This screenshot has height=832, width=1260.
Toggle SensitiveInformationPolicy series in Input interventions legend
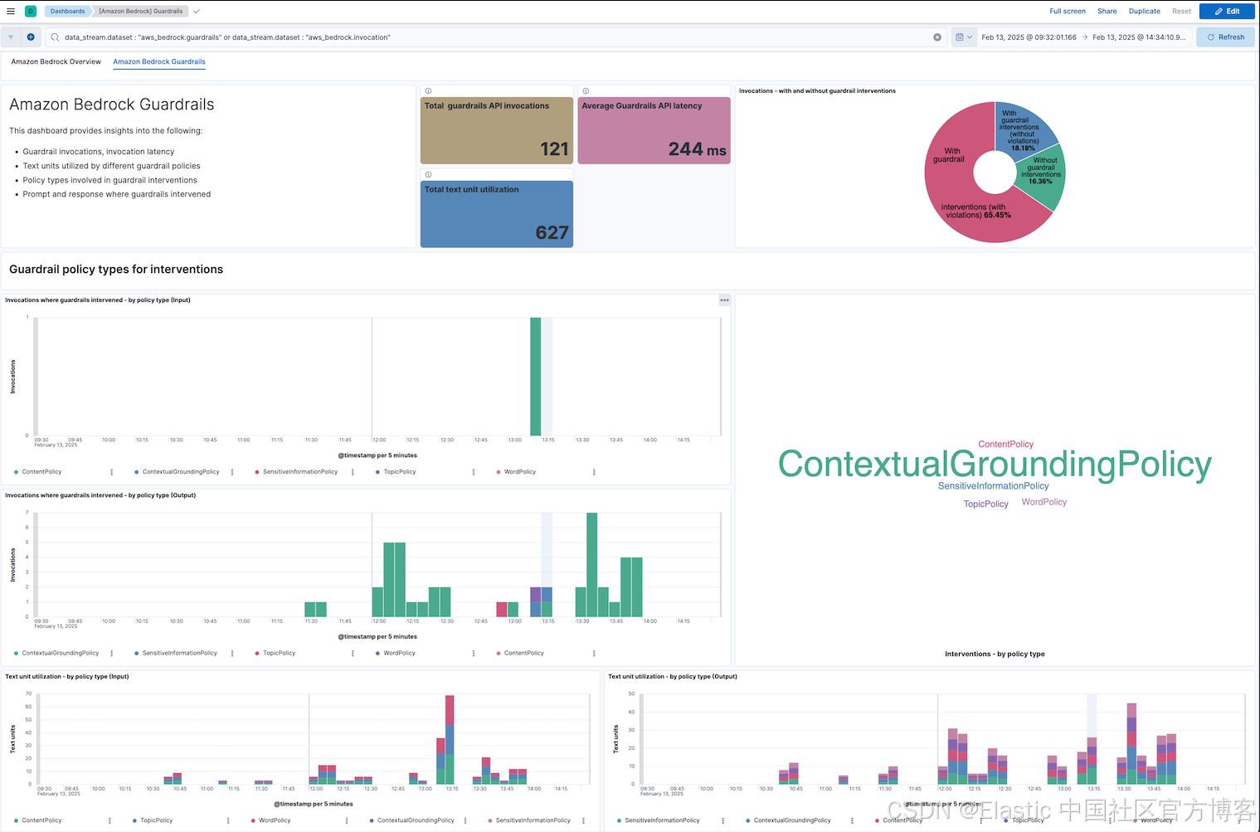coord(300,472)
